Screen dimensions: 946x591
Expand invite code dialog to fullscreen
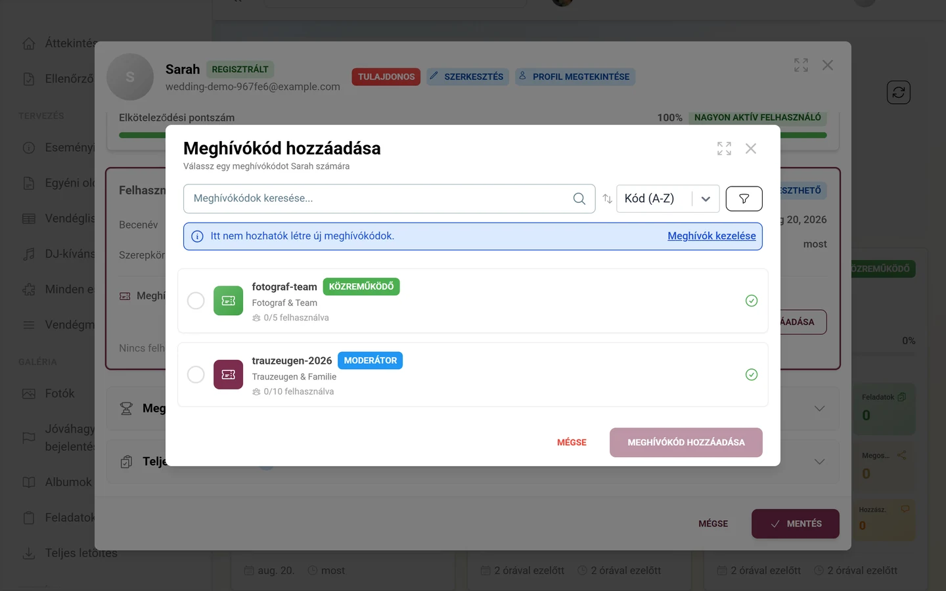click(x=724, y=149)
